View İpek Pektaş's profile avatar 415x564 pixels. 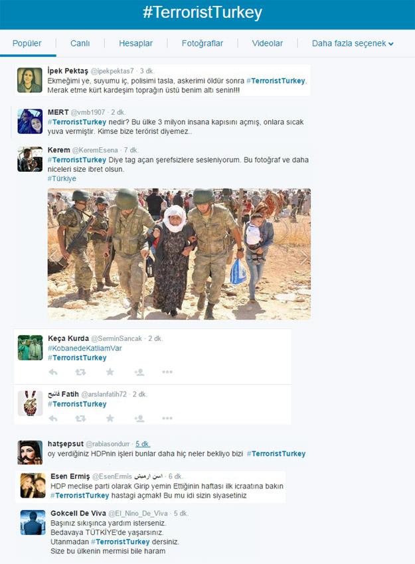point(30,80)
